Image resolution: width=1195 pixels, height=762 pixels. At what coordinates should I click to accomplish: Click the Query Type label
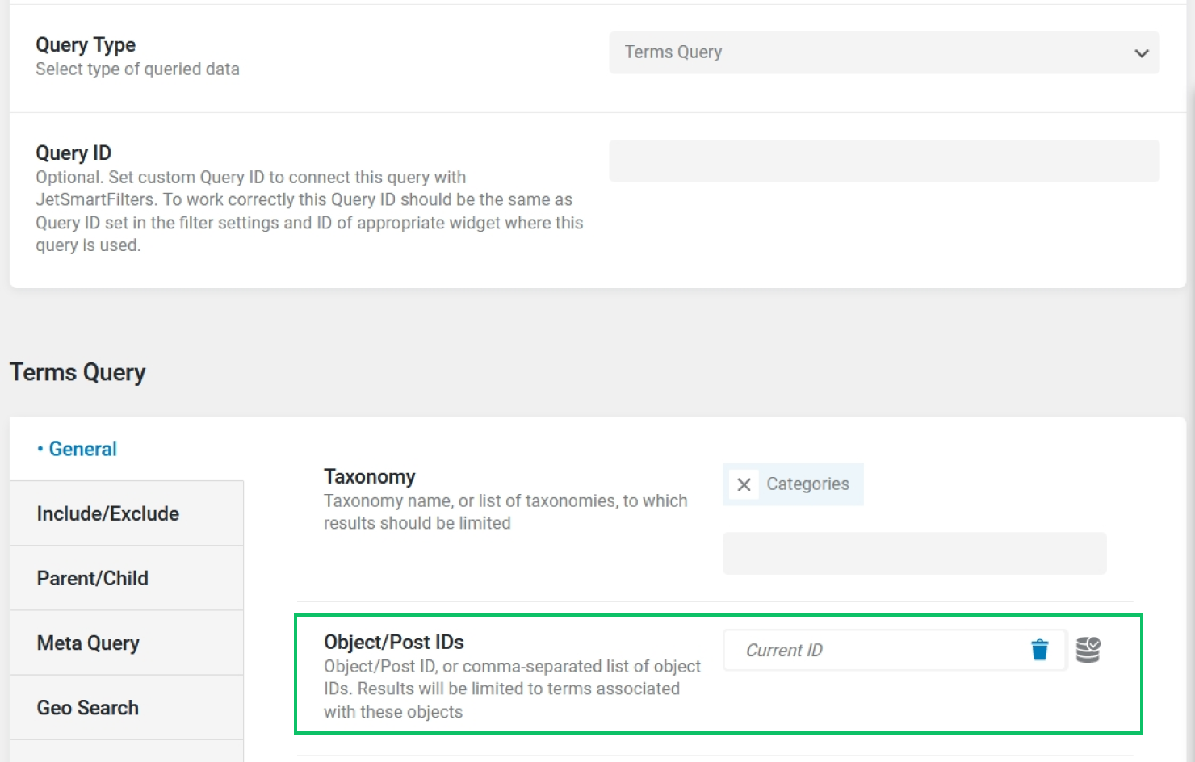pos(86,44)
